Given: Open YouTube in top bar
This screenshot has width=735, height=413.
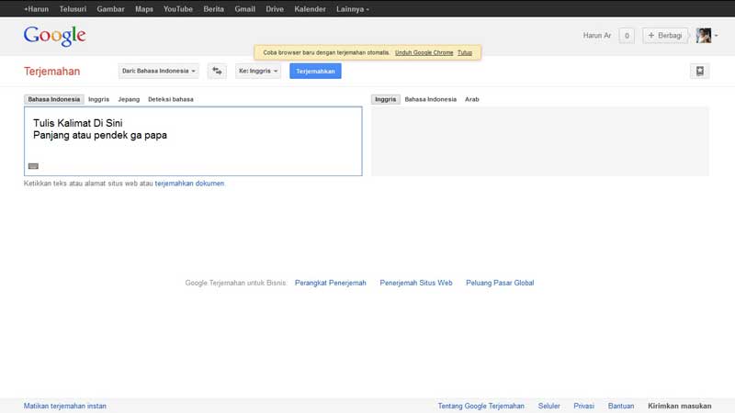Looking at the screenshot, I should [178, 9].
